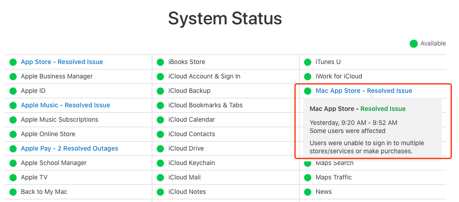Click Mac App Store - Resolved Issue link
Viewport: 459px width, 202px height.
pyautogui.click(x=364, y=91)
